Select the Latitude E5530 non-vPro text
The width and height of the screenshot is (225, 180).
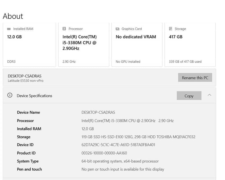26,81
